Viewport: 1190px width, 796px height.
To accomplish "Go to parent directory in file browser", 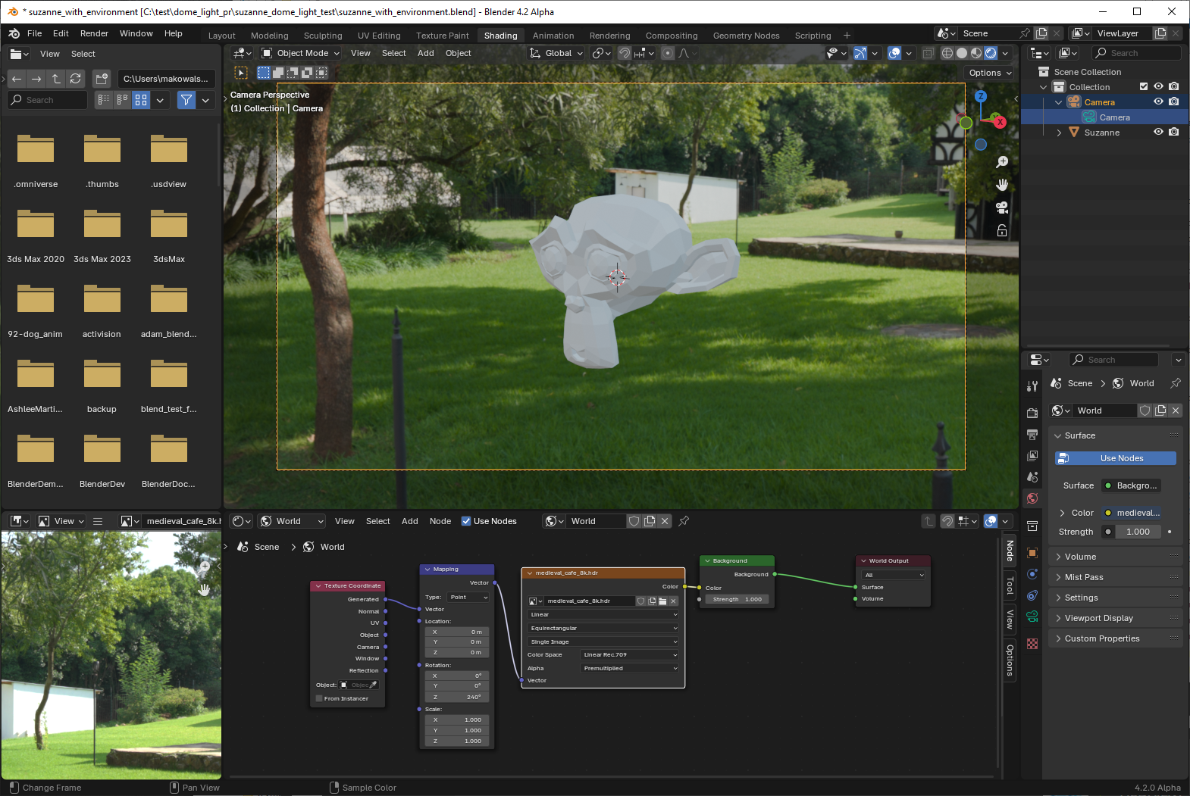I will 56,79.
